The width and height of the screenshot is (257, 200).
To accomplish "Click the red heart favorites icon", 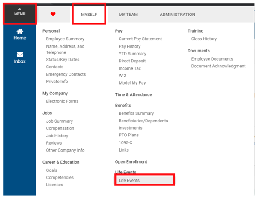I will click(53, 14).
